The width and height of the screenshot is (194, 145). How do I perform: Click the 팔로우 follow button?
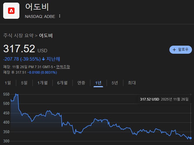(x=180, y=50)
